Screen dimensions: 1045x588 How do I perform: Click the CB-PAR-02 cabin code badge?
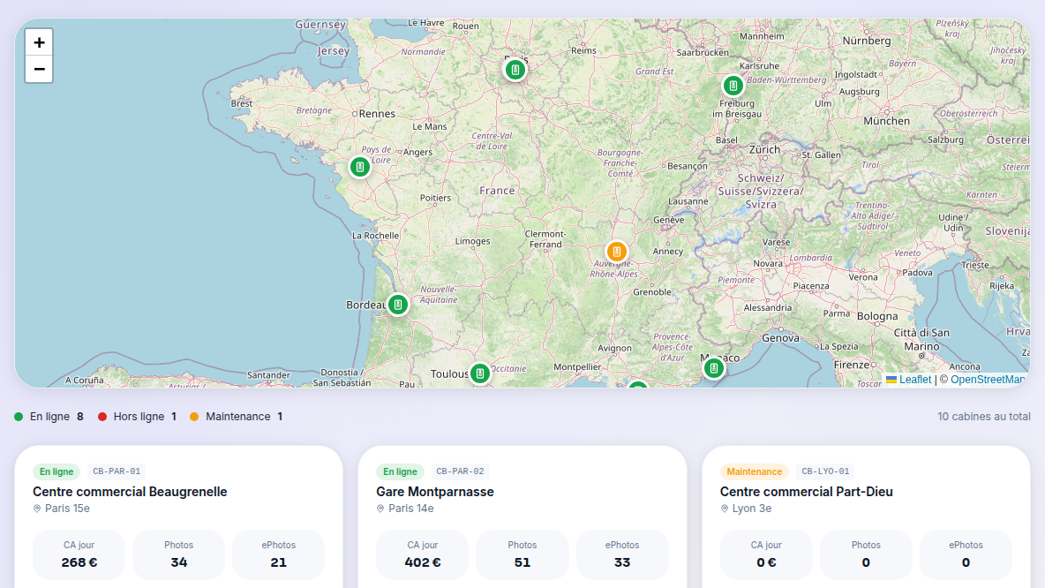pos(460,471)
